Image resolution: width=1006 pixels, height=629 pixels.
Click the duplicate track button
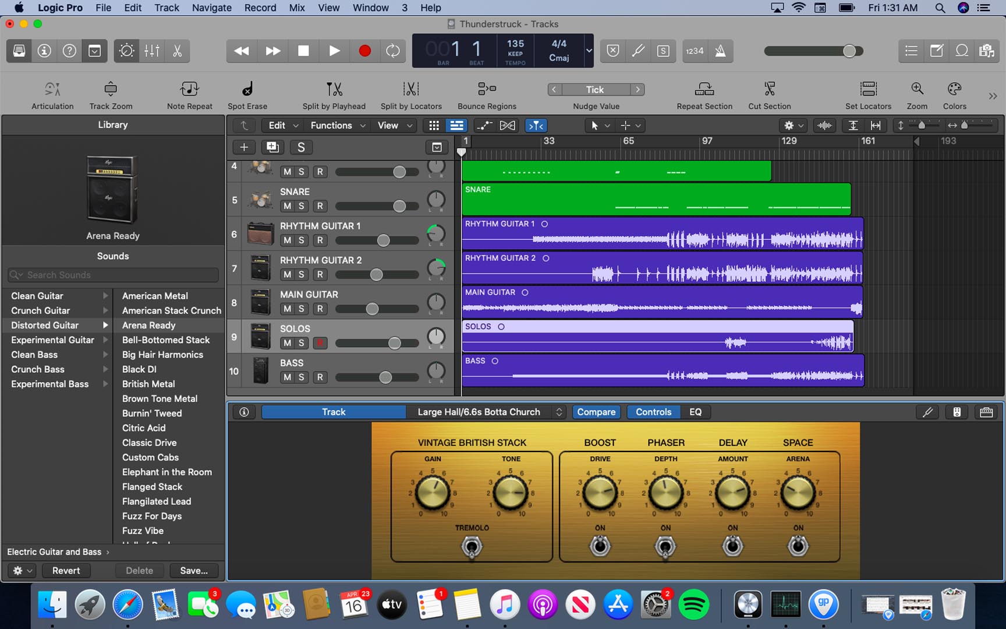click(272, 147)
